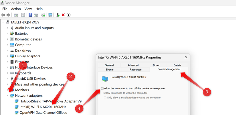Click the libusbK USB Devices plug icon

point(12,79)
